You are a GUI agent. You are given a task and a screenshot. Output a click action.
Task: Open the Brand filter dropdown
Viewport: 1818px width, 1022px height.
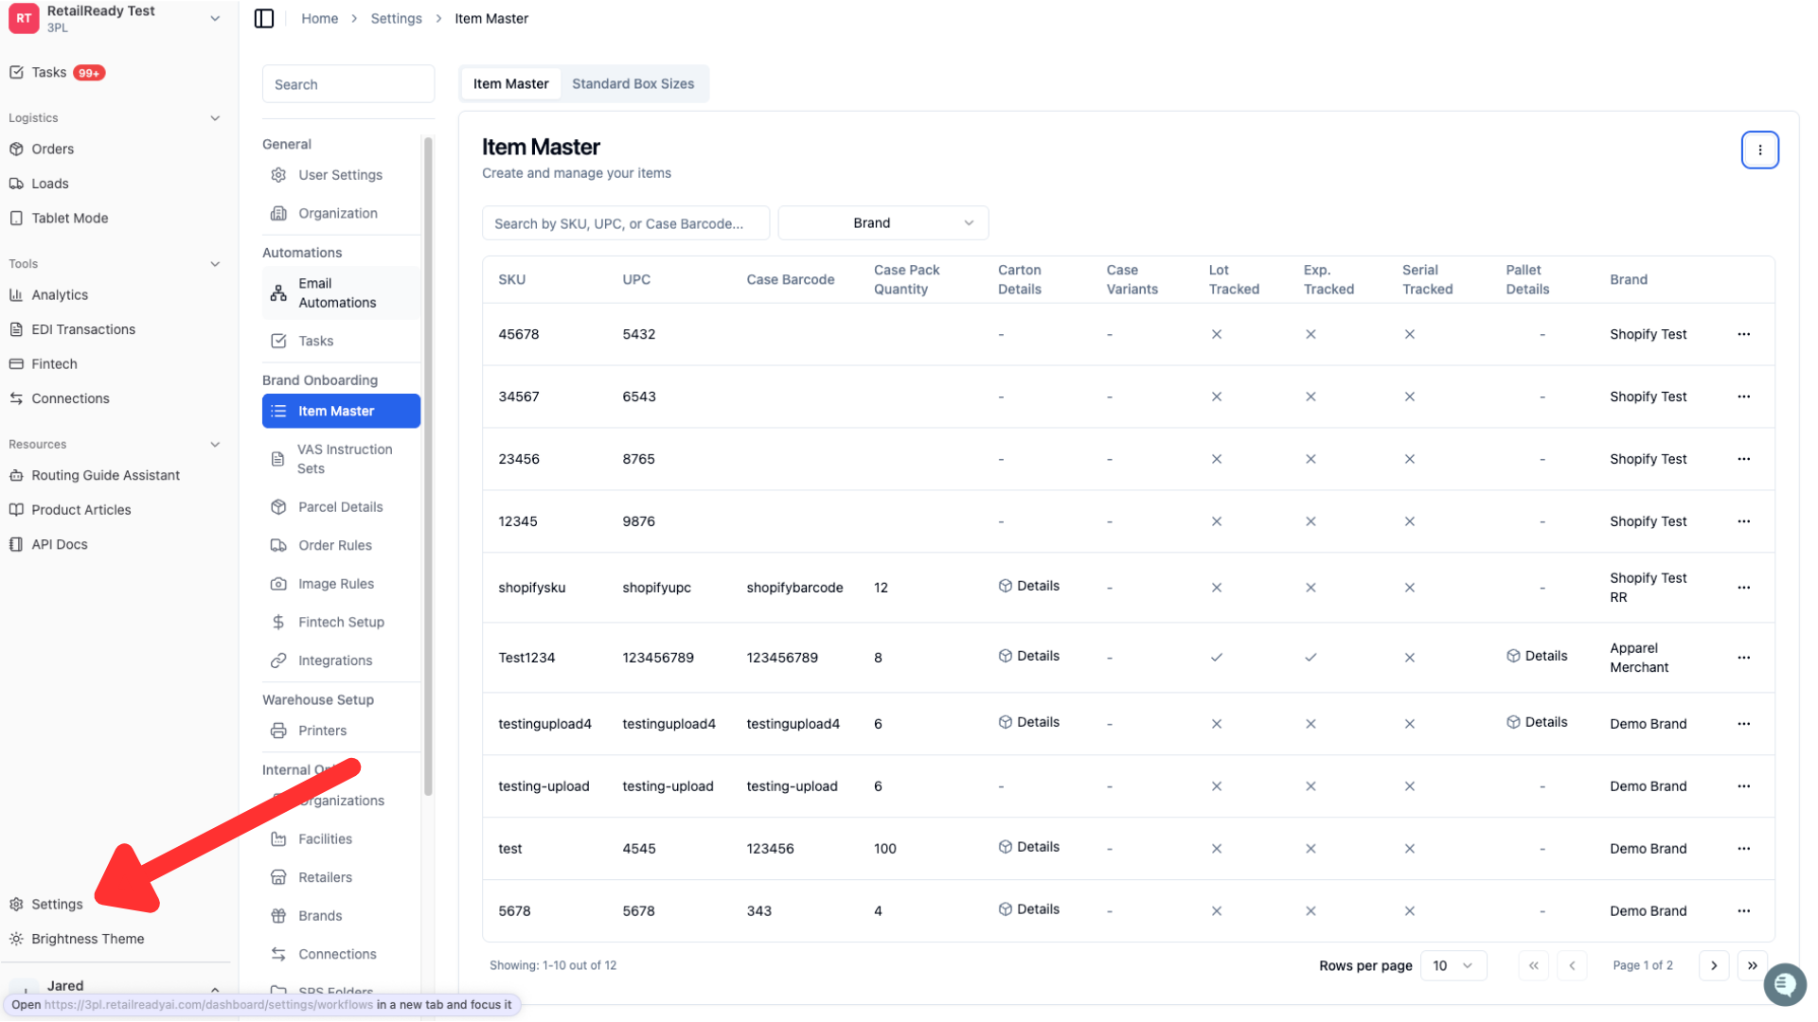click(882, 223)
